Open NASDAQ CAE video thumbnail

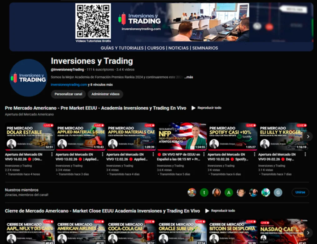click(283, 232)
